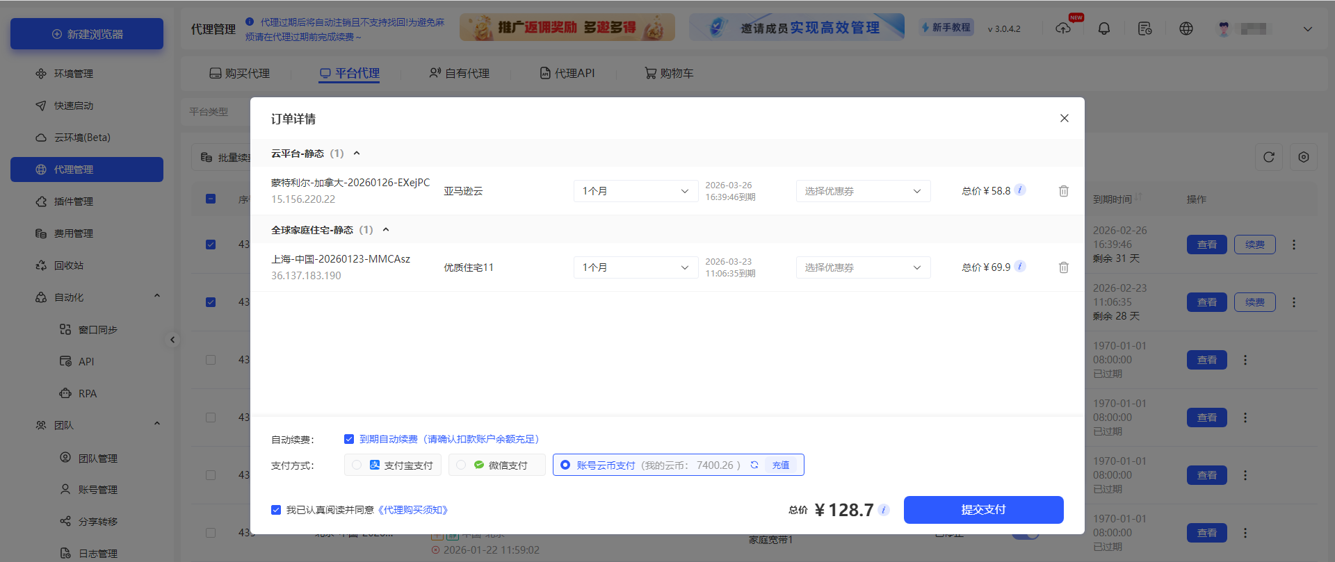Toggle agreement checkbox 我已认真阅读并同意
This screenshot has height=562, width=1335.
pyautogui.click(x=276, y=510)
